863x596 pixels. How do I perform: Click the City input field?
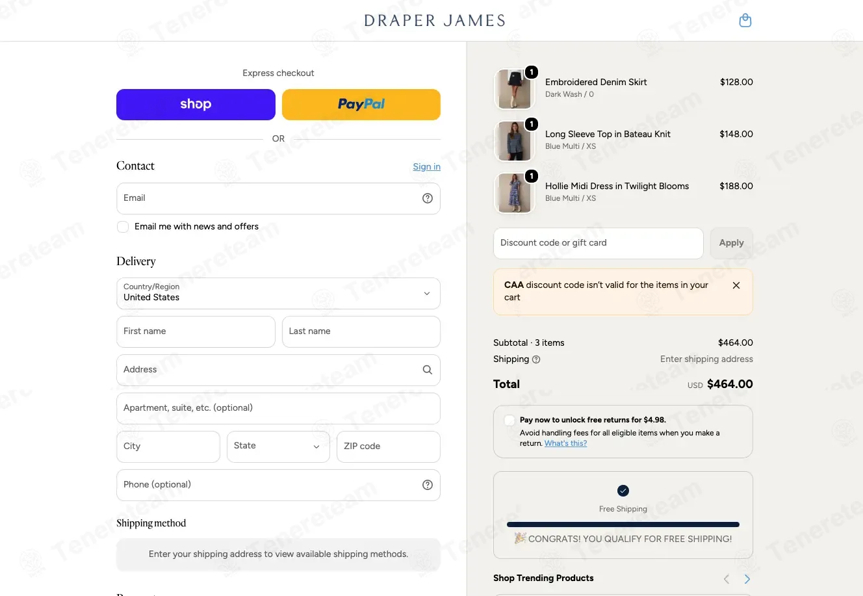tap(168, 447)
